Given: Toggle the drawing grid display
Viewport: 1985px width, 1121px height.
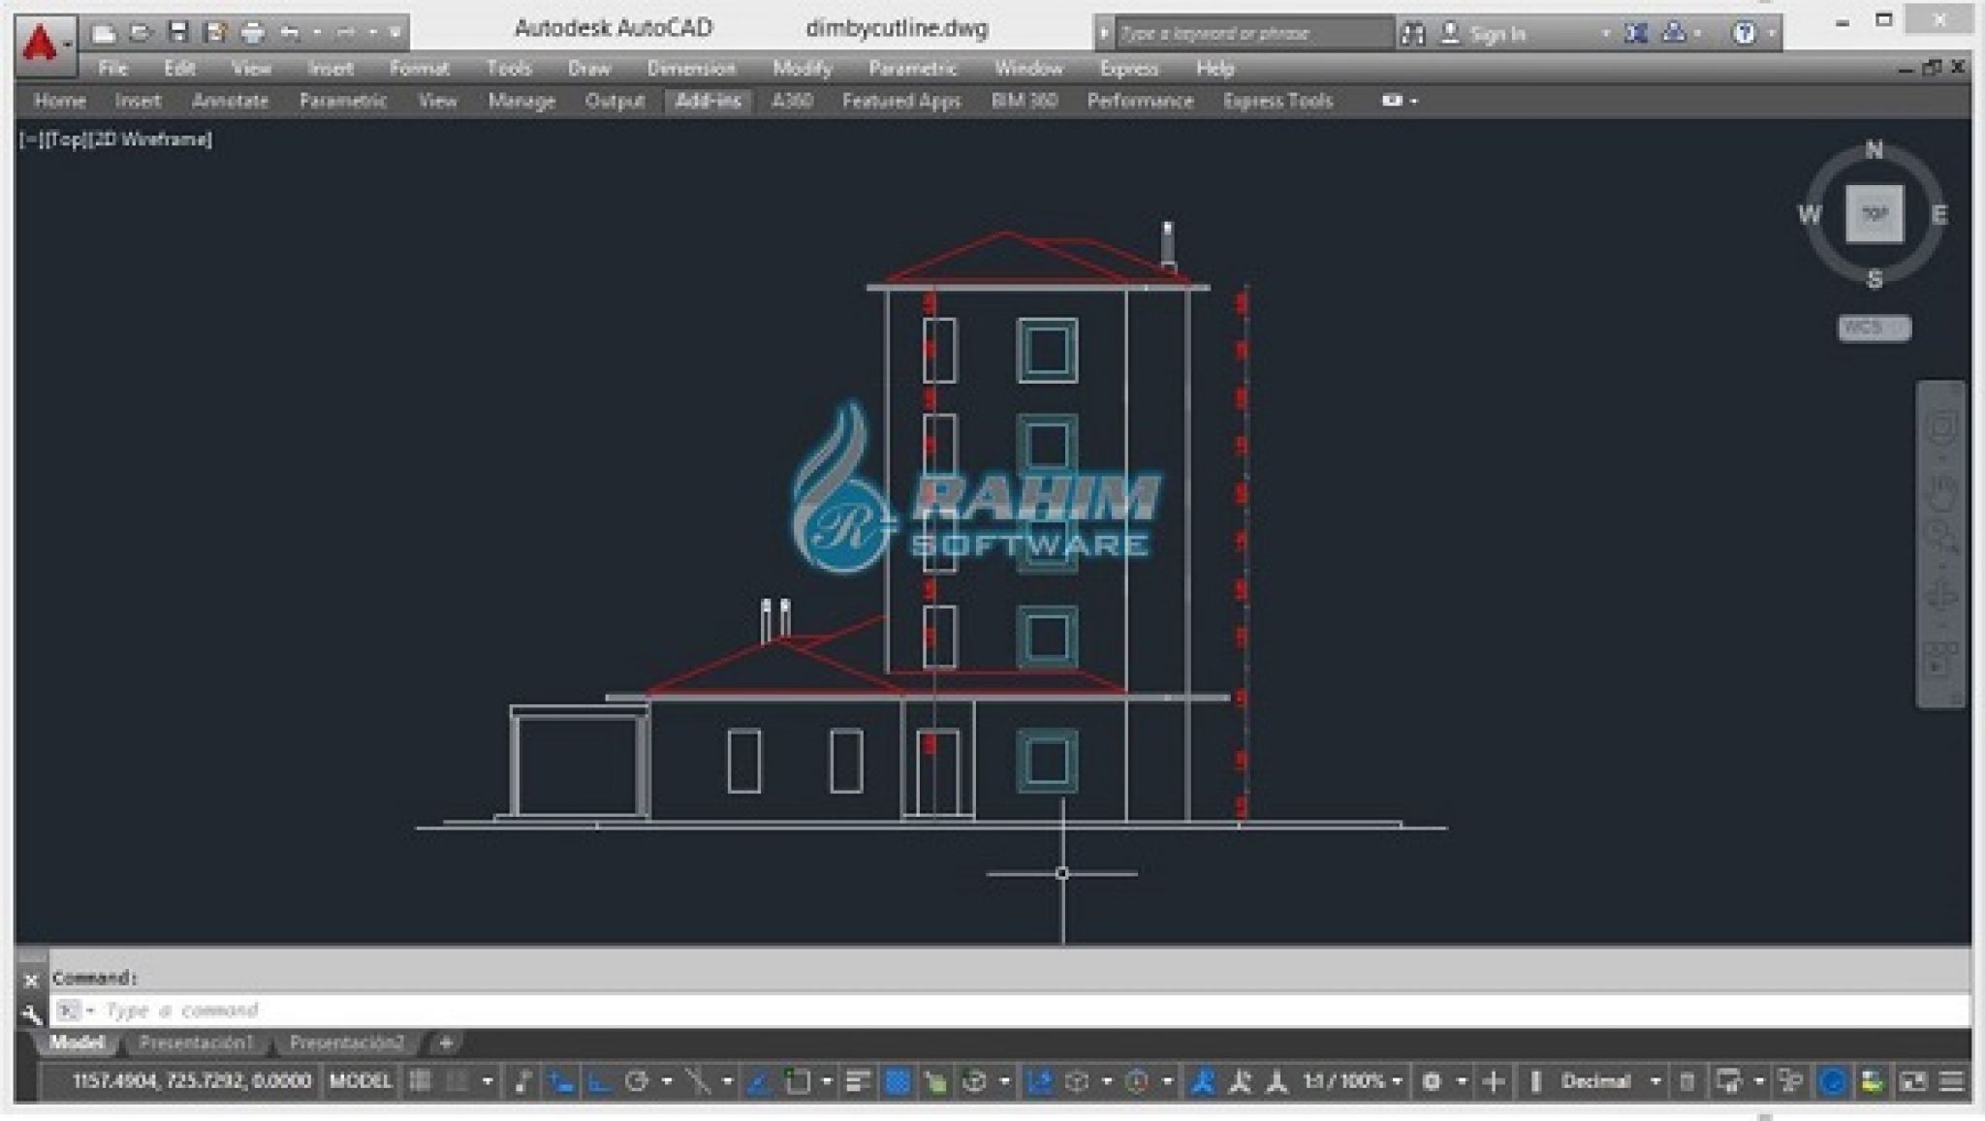Looking at the screenshot, I should (420, 1081).
